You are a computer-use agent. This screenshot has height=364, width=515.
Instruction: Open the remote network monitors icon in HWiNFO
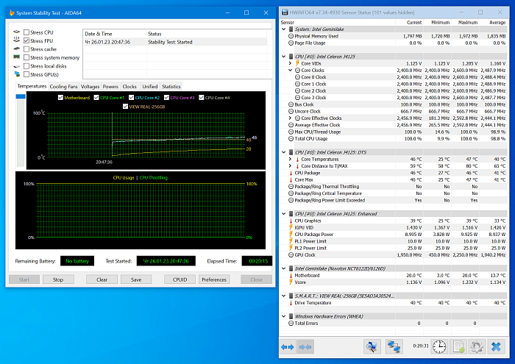pyautogui.click(x=394, y=346)
